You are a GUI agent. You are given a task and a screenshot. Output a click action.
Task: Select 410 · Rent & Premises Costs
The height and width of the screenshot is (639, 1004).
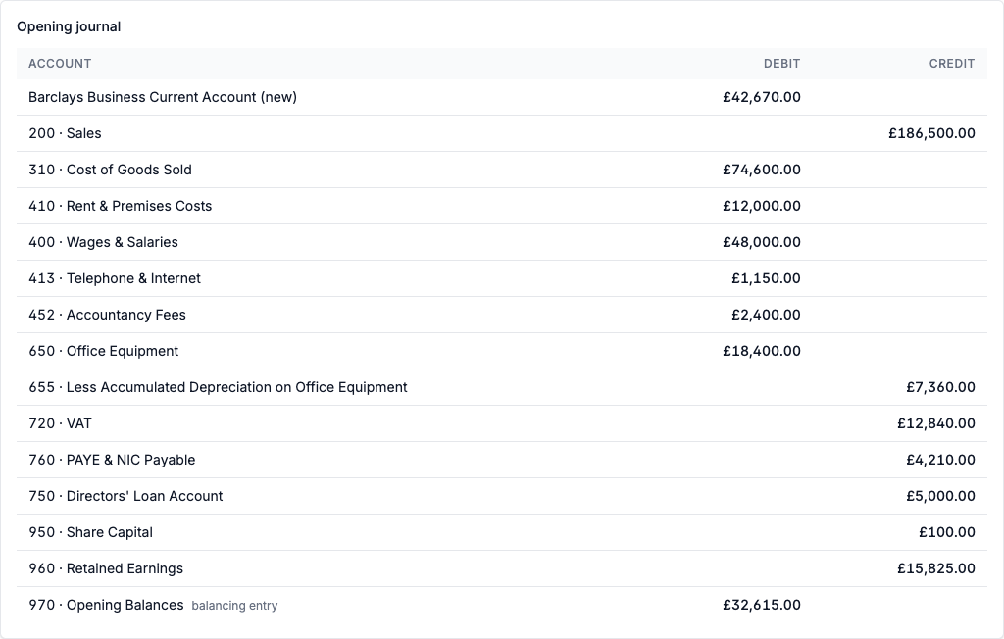(120, 206)
